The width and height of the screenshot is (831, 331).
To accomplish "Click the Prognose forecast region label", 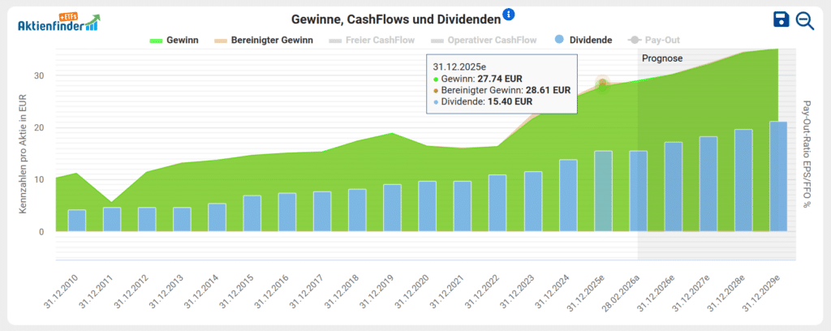I will (662, 58).
